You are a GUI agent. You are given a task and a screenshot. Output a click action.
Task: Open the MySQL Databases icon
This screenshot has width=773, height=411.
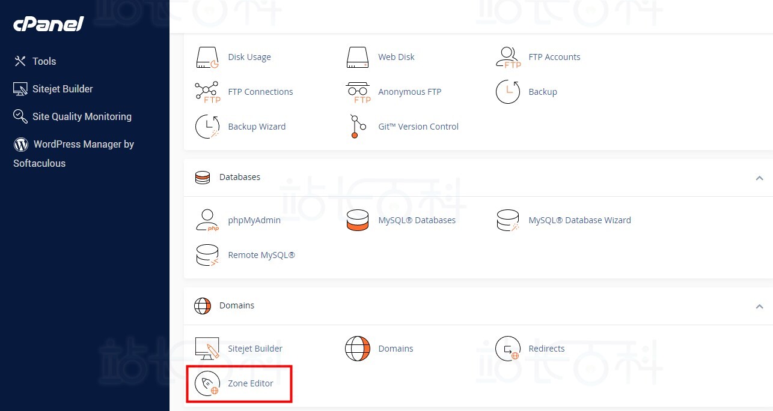click(x=357, y=220)
